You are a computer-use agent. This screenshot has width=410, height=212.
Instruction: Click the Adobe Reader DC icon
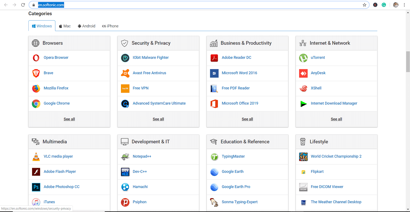pos(214,58)
